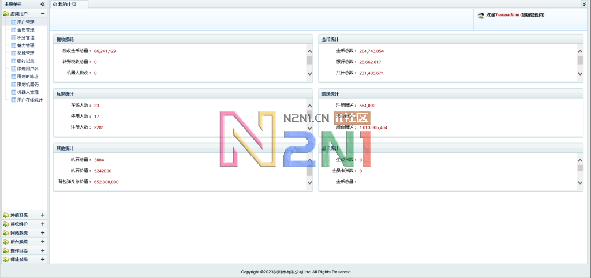Screen dimensions: 591x278
Task: Click the 用户管理 table icon in sidebar
Action: point(13,22)
